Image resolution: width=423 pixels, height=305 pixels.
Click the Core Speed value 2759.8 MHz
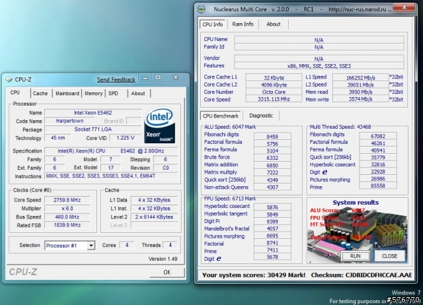pyautogui.click(x=67, y=200)
